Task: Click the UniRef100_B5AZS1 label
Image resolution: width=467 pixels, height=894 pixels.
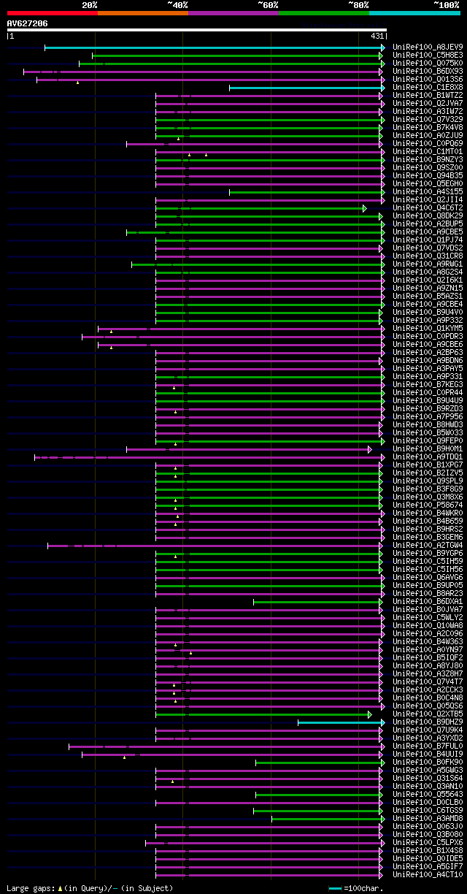Action: pos(428,297)
